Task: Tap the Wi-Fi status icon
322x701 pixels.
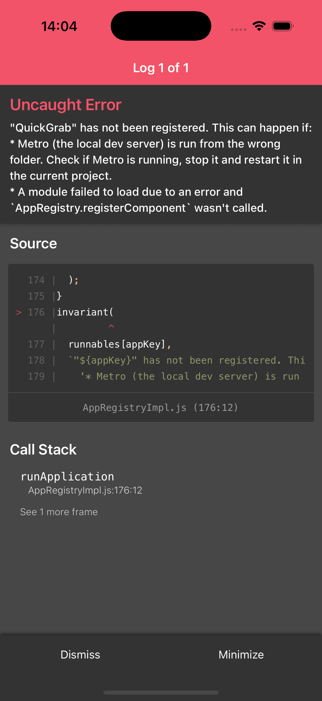Action: point(259,26)
